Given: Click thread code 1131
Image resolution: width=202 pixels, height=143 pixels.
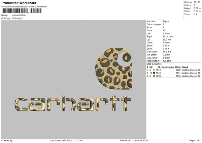Looking at the screenshot, I should pyautogui.click(x=178, y=73).
